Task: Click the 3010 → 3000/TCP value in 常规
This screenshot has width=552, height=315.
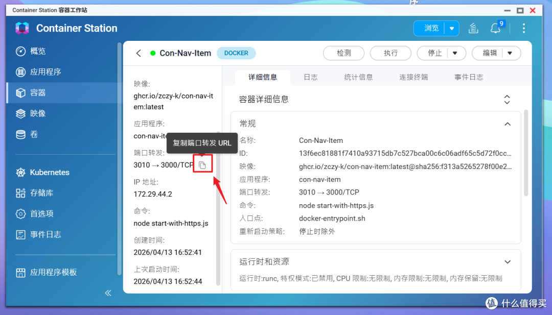Action: [329, 192]
